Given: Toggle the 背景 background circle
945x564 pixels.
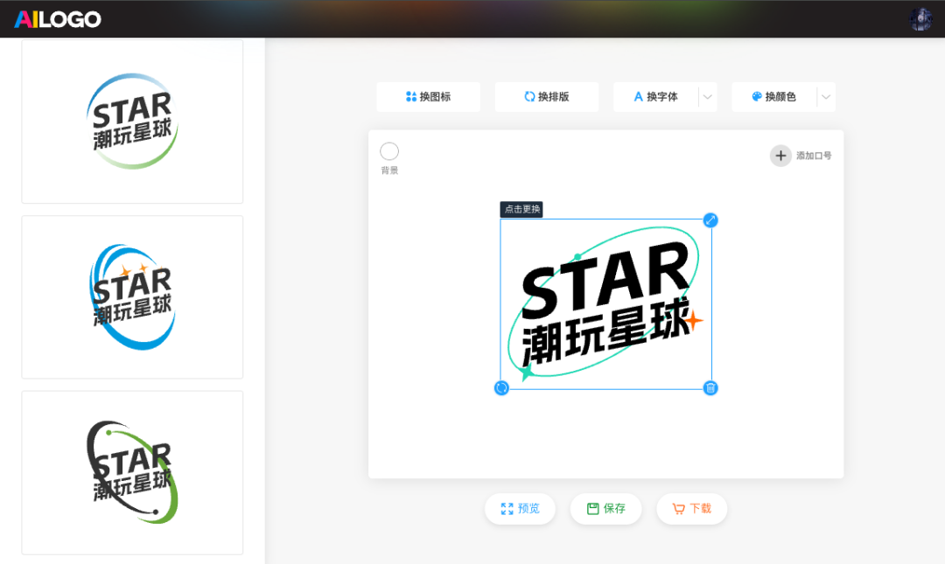Looking at the screenshot, I should click(x=388, y=150).
